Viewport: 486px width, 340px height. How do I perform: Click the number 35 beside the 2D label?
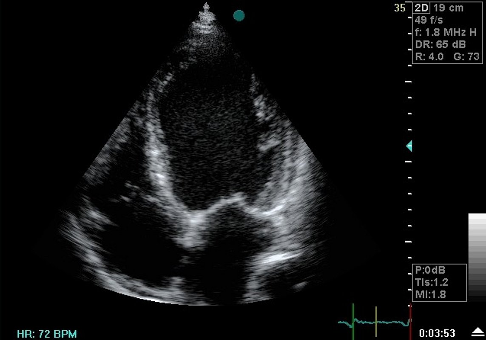400,8
